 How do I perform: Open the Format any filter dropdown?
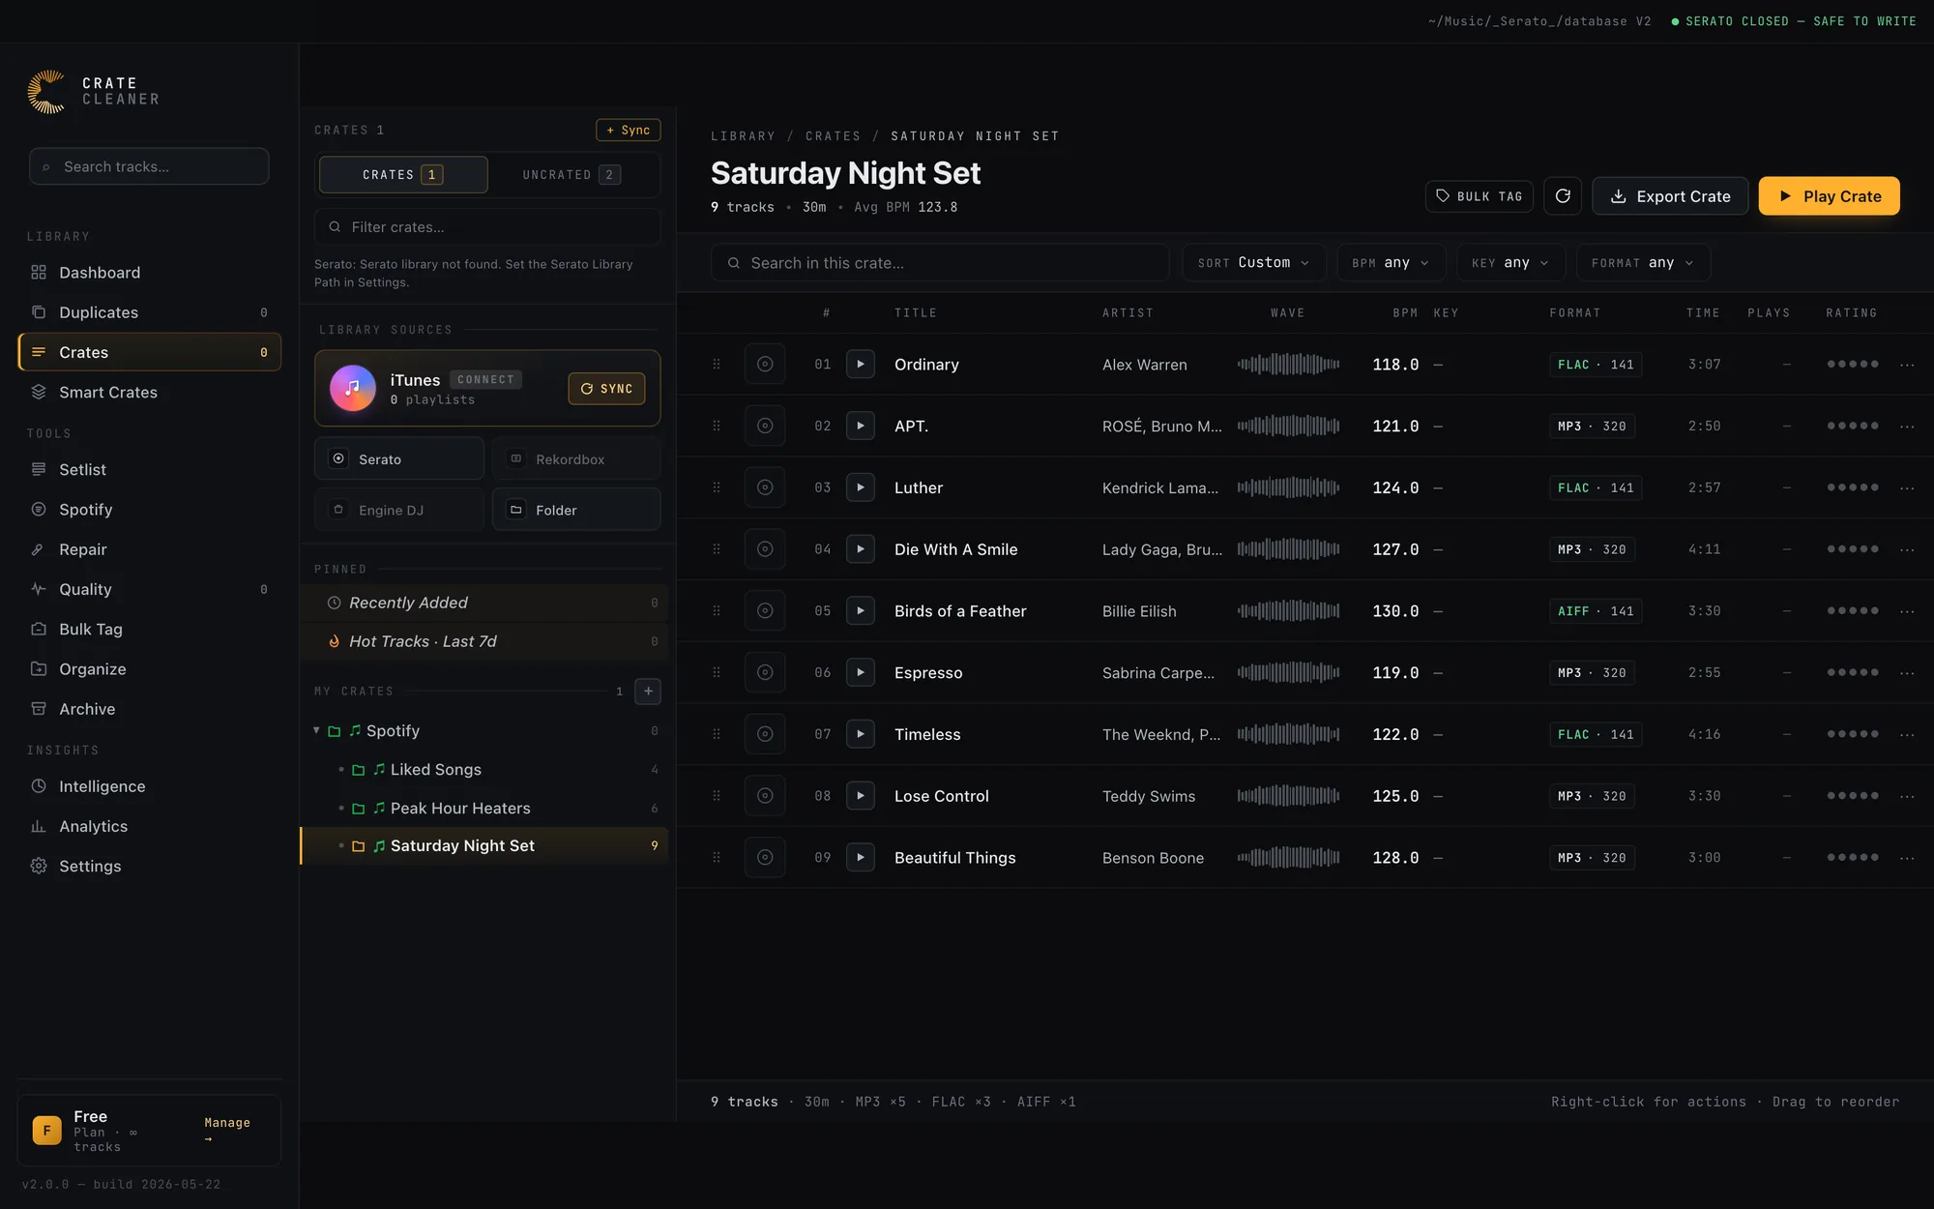[x=1643, y=263]
